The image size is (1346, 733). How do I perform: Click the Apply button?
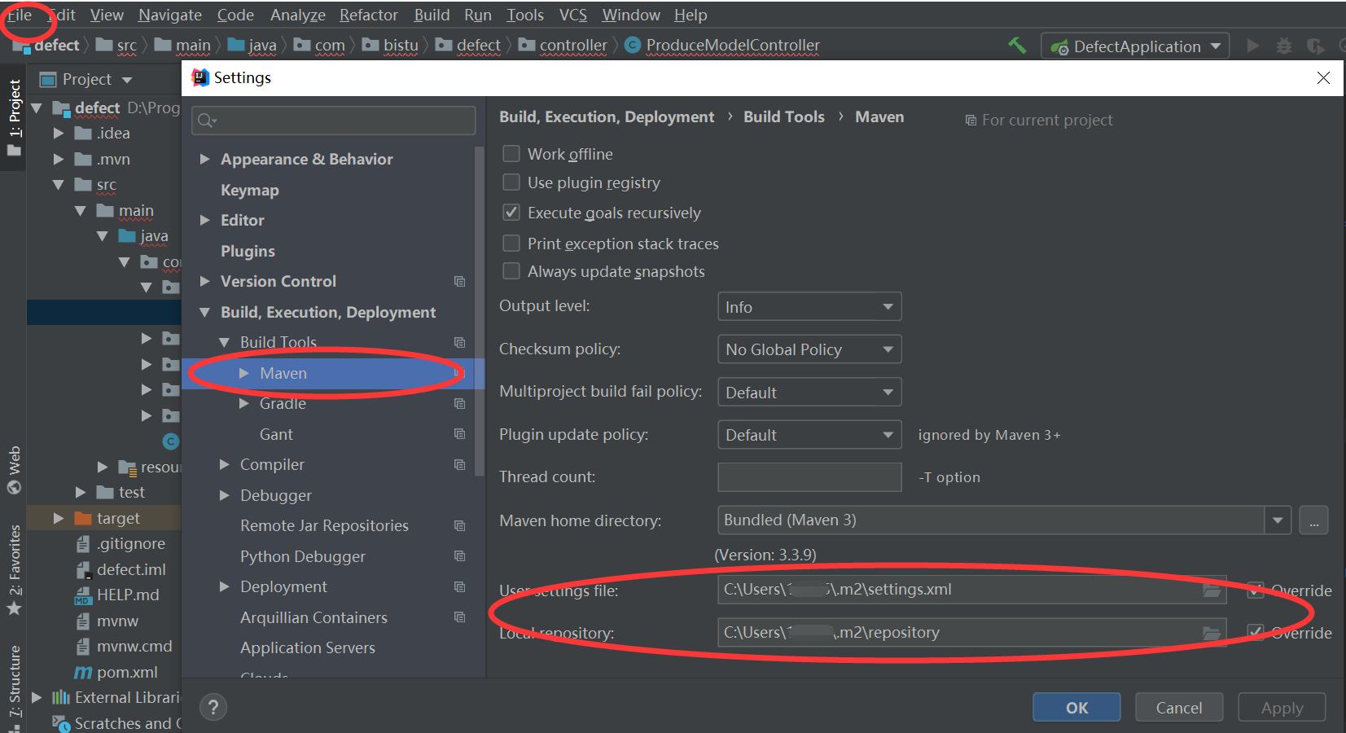click(x=1282, y=708)
